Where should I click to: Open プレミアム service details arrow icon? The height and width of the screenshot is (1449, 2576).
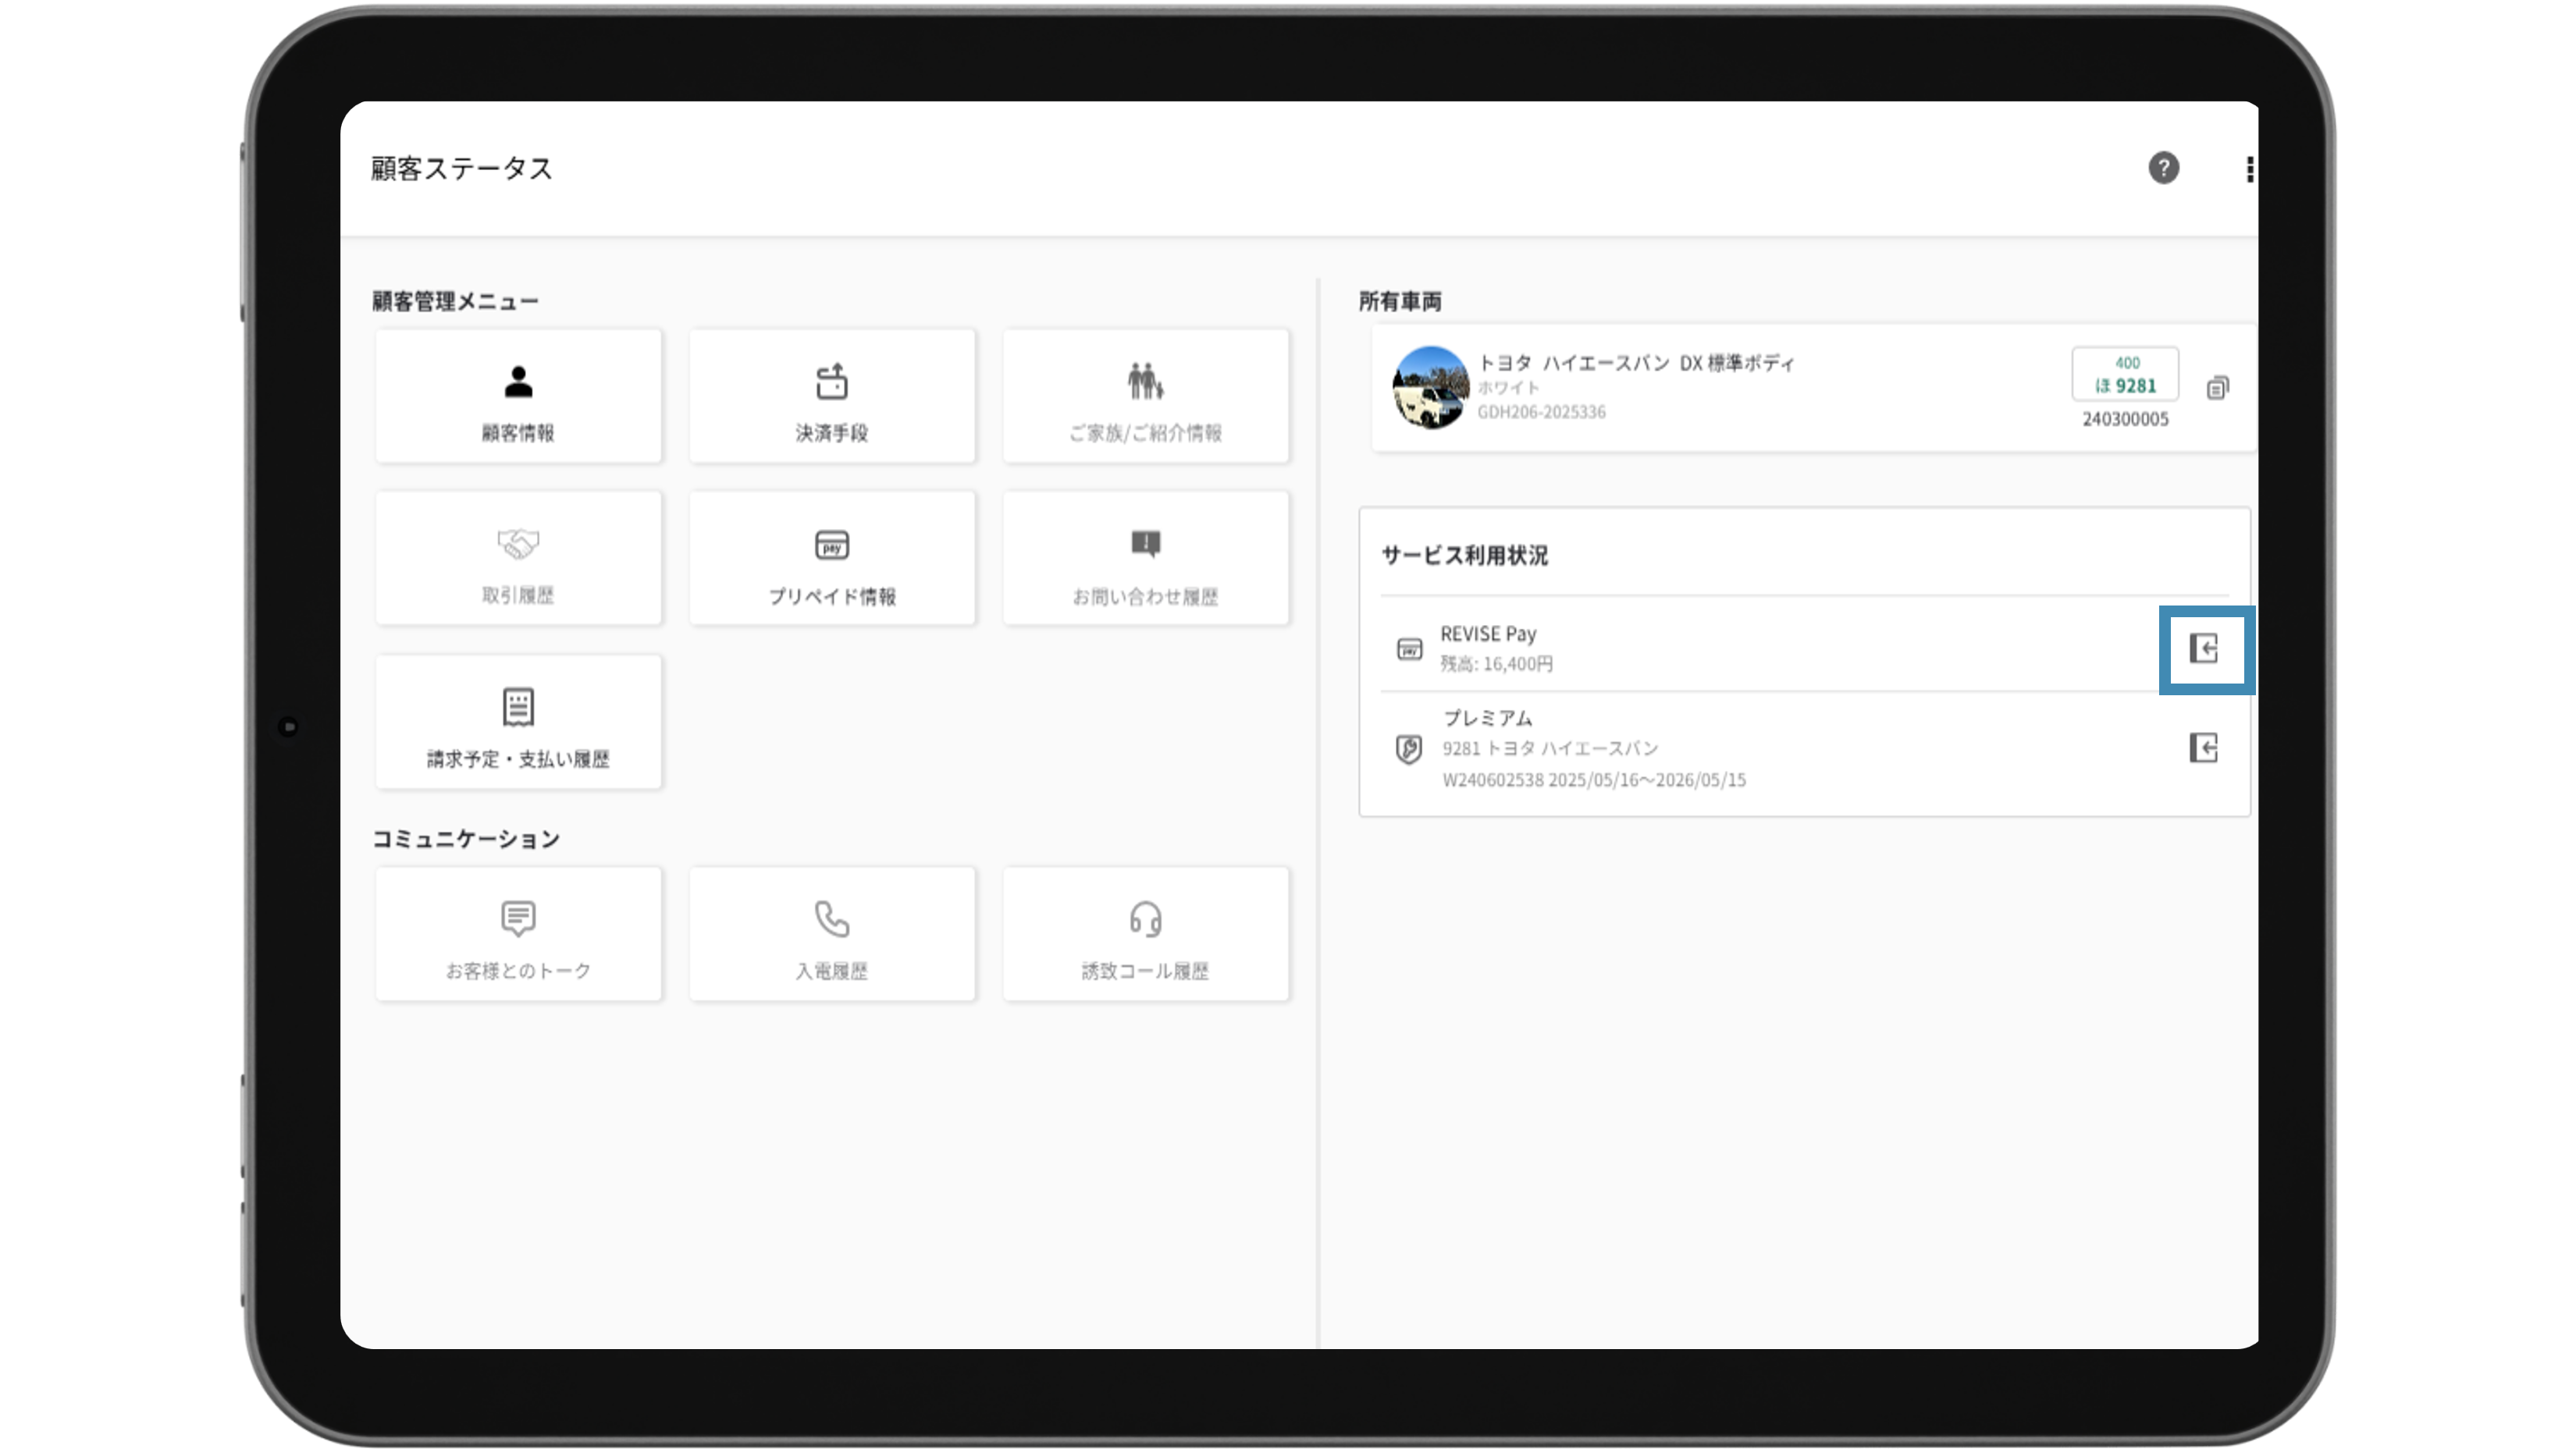pyautogui.click(x=2204, y=748)
